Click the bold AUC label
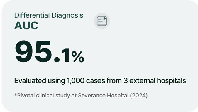198x112 pixels. pyautogui.click(x=26, y=25)
